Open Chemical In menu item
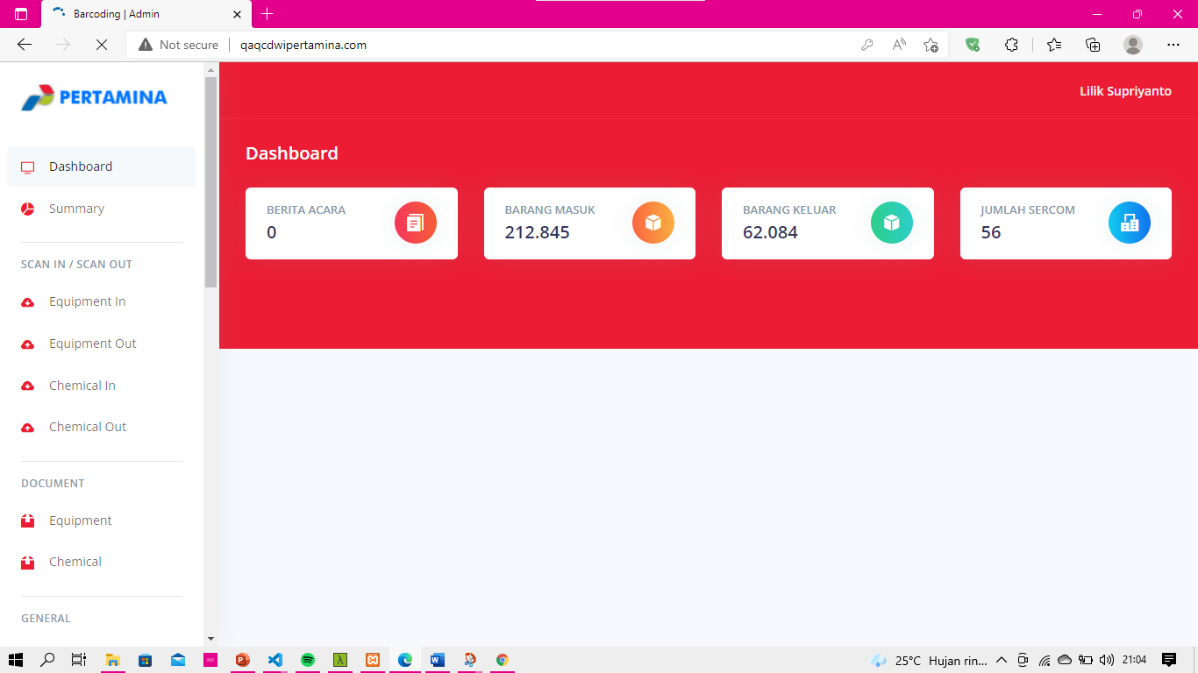1198x673 pixels. 82,386
